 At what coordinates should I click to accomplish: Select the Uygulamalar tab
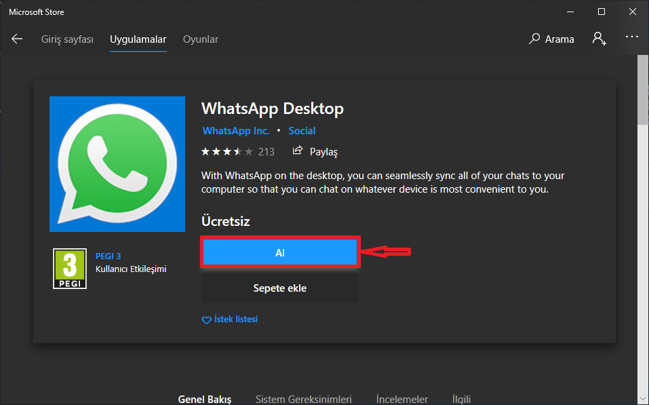[x=138, y=39]
